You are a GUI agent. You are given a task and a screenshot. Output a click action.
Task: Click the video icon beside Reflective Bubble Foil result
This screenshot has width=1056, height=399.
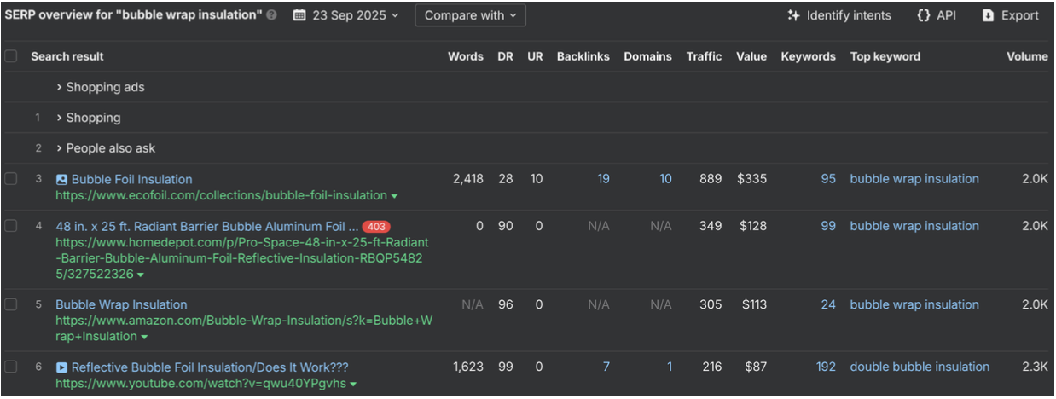pos(61,367)
